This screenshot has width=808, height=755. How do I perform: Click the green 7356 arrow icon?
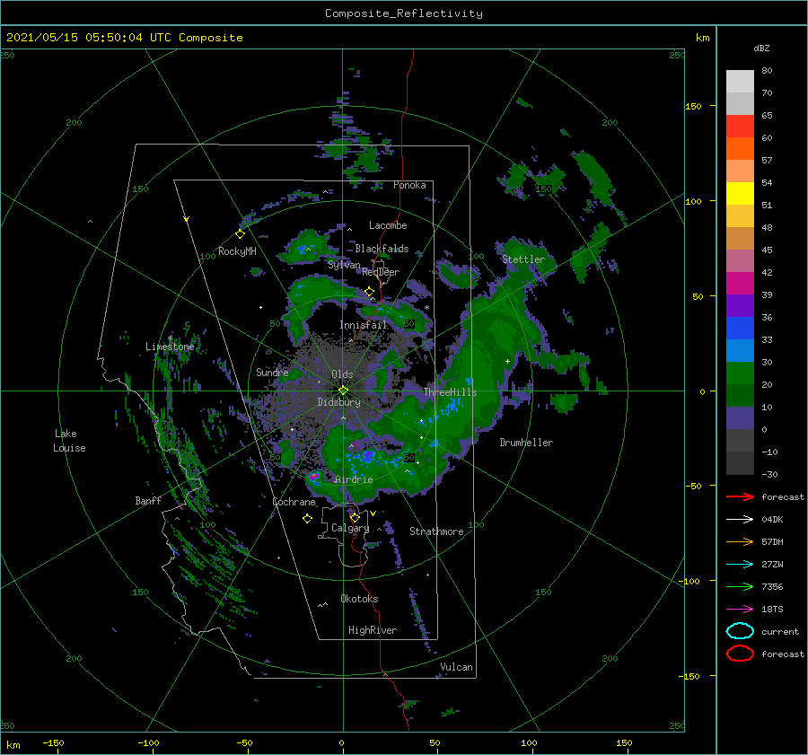[x=740, y=586]
